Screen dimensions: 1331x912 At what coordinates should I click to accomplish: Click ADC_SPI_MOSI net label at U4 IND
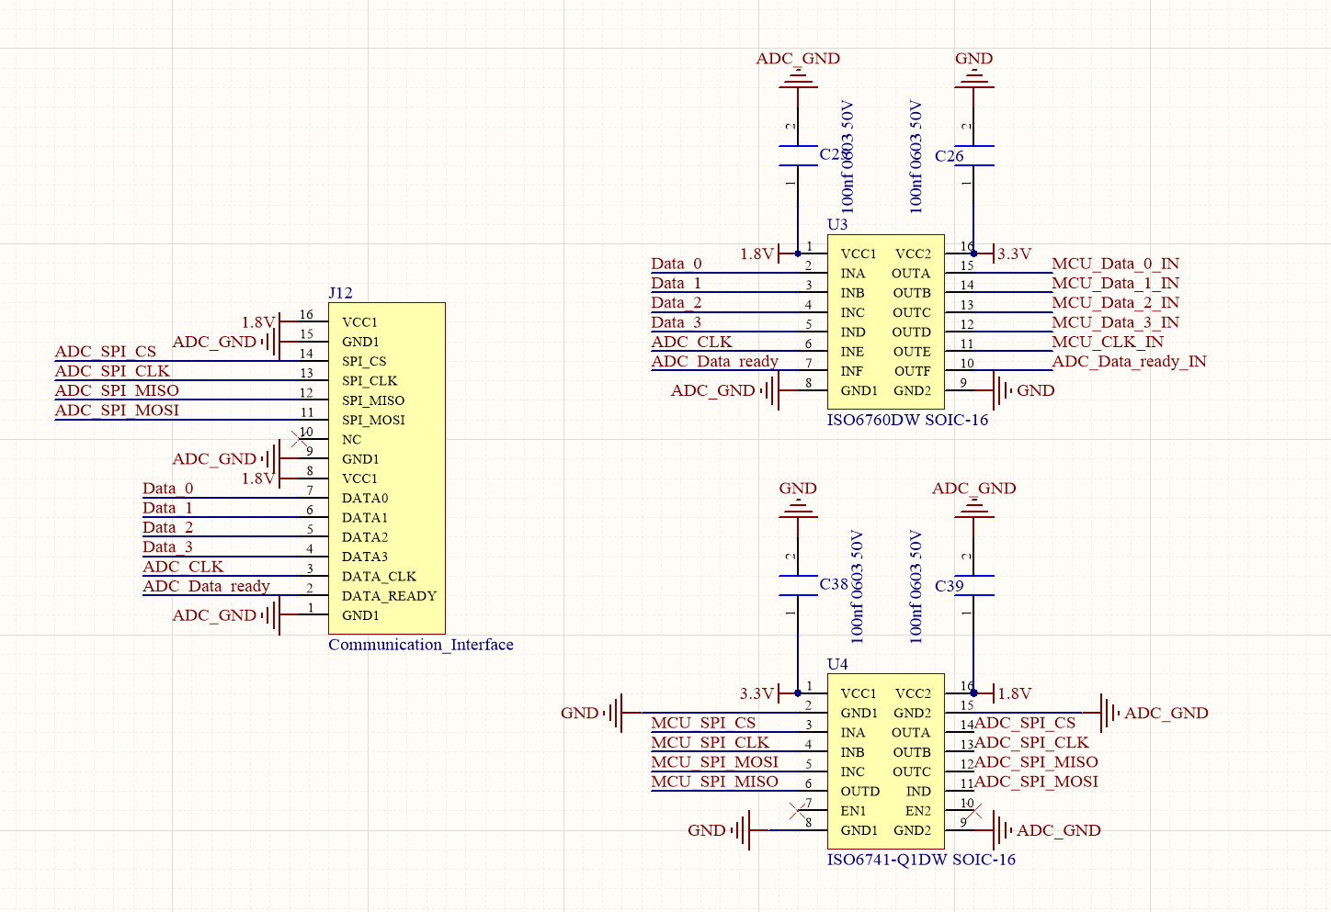point(1036,782)
